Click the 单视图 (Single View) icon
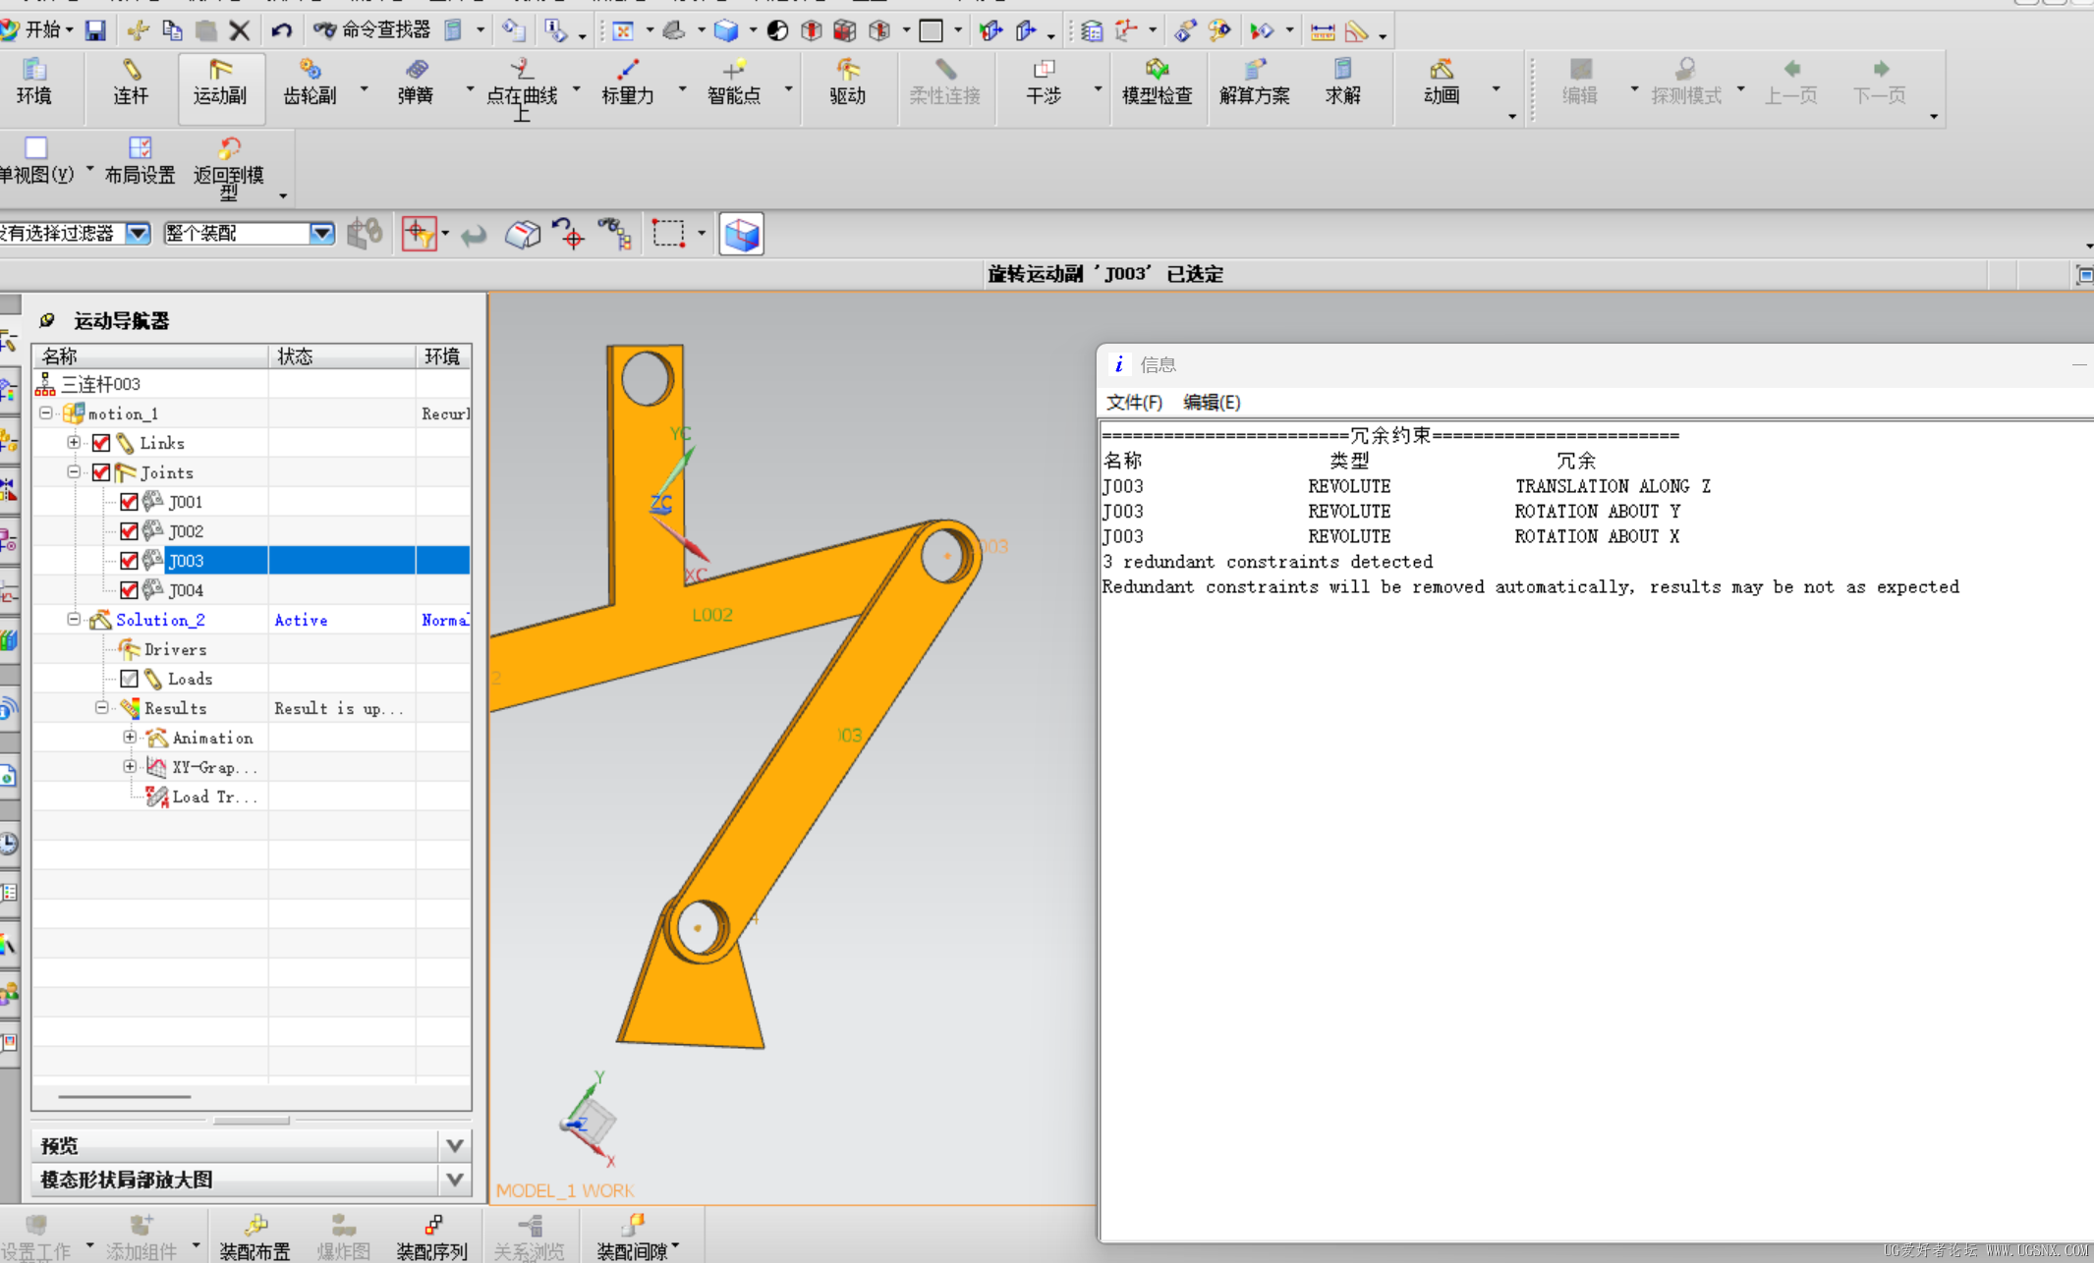Screen dimensions: 2094x1263 [36, 161]
